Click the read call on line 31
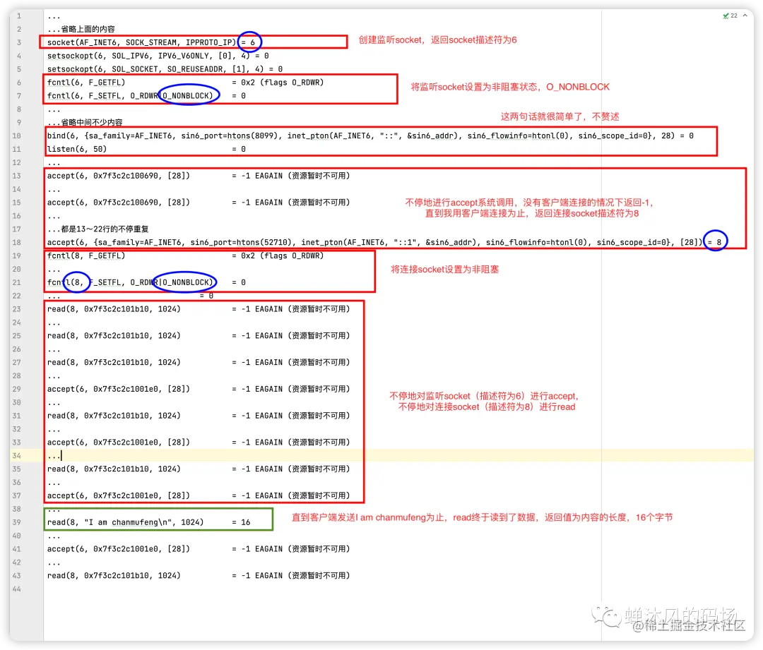This screenshot has height=650, width=763. tap(198, 416)
